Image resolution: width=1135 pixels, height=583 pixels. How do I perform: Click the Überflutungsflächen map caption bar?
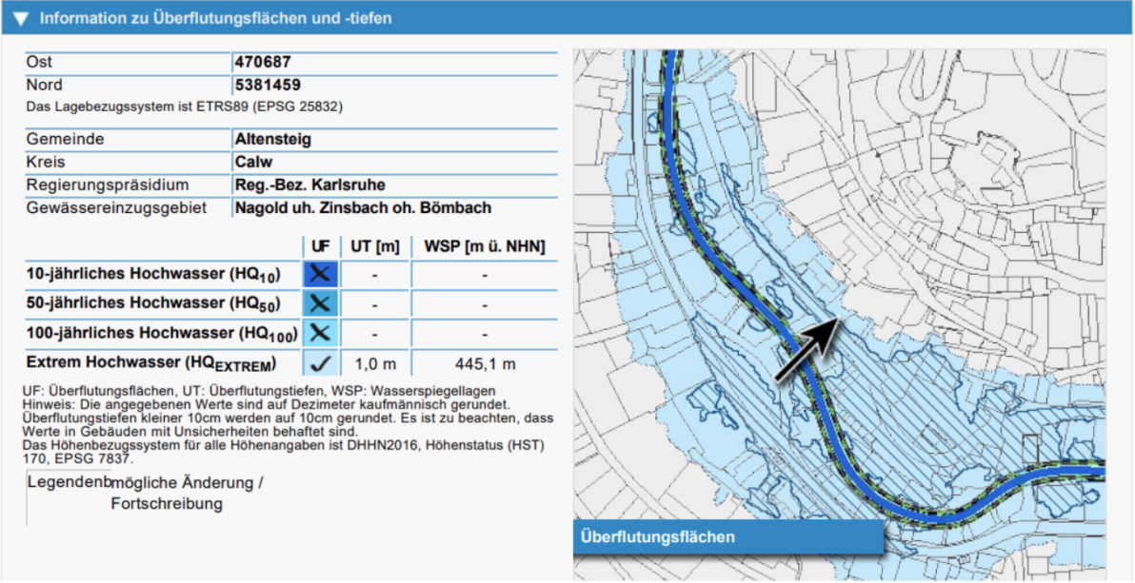(728, 537)
